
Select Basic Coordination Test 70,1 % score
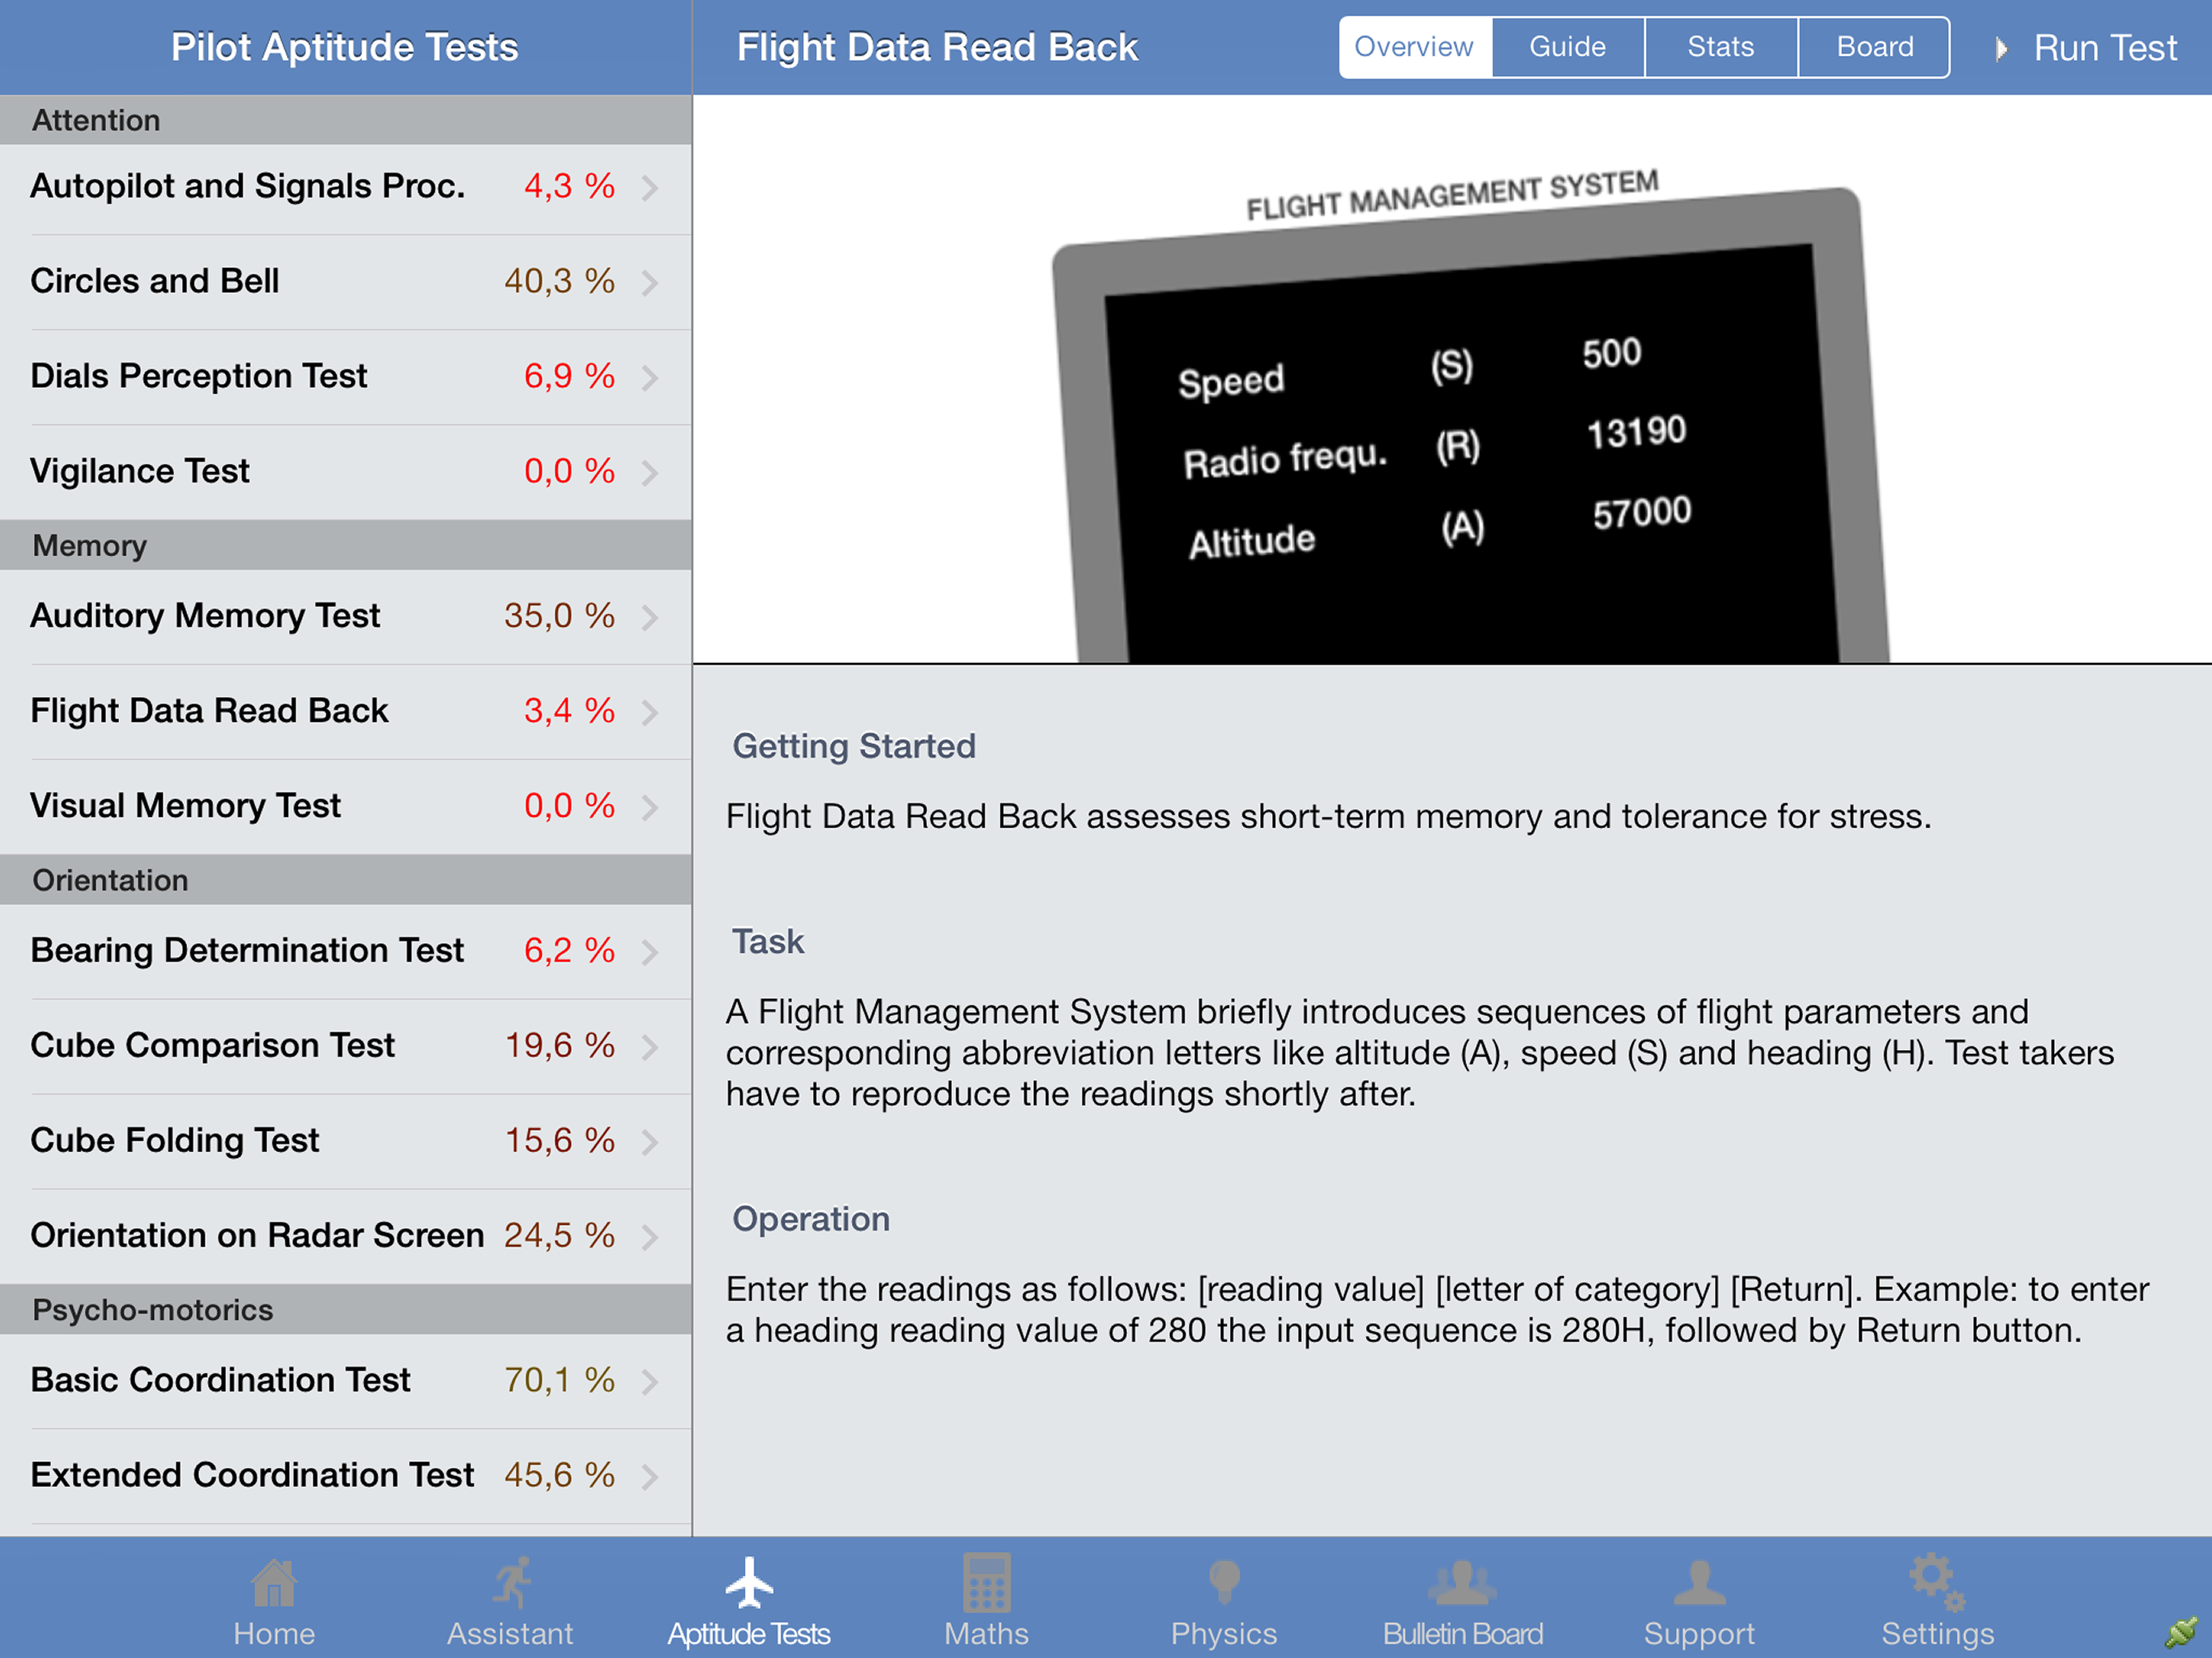(559, 1380)
